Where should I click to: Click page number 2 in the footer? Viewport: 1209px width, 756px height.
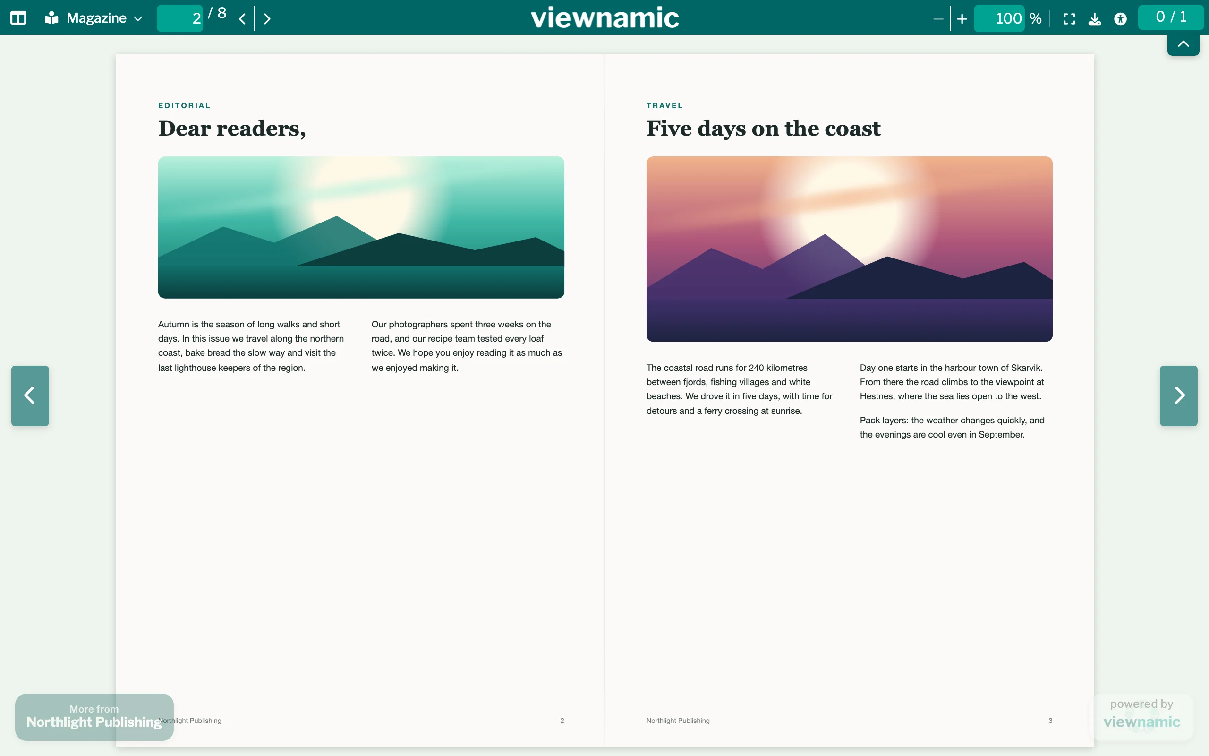[562, 721]
